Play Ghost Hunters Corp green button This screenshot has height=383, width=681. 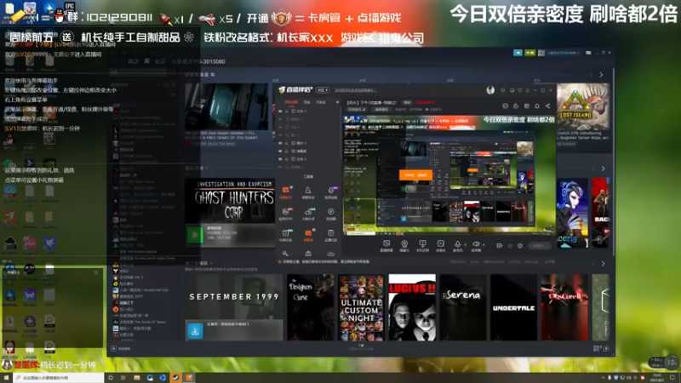[195, 236]
